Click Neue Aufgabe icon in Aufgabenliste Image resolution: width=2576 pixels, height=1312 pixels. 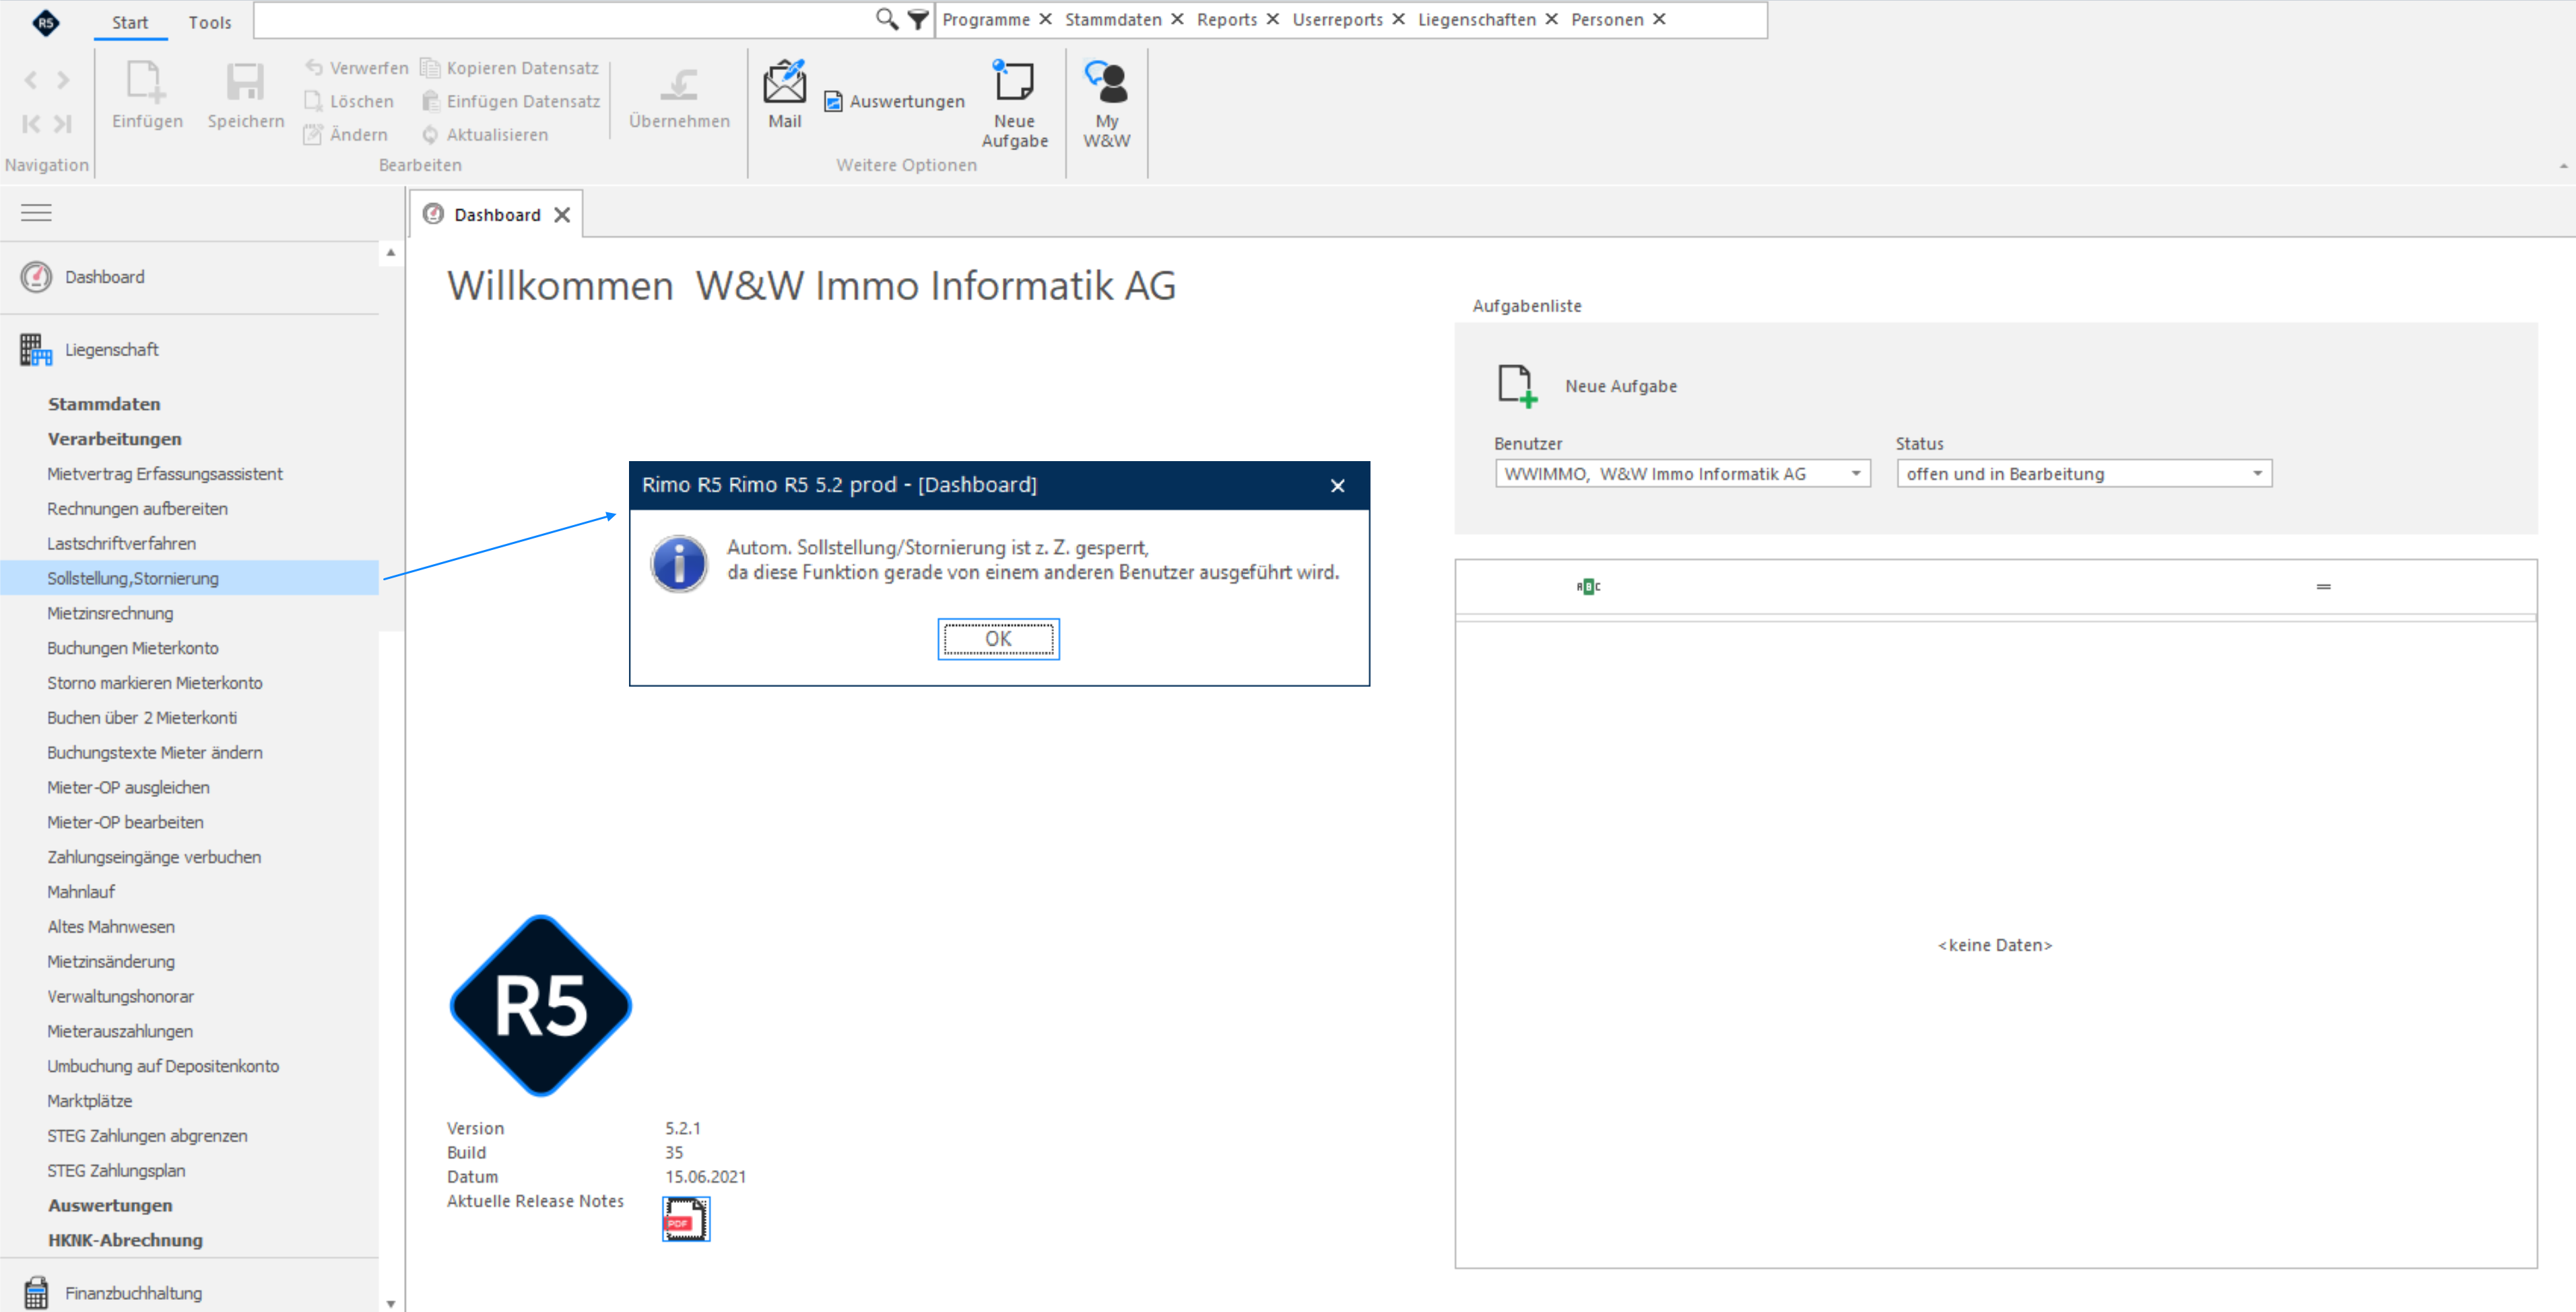pyautogui.click(x=1516, y=386)
